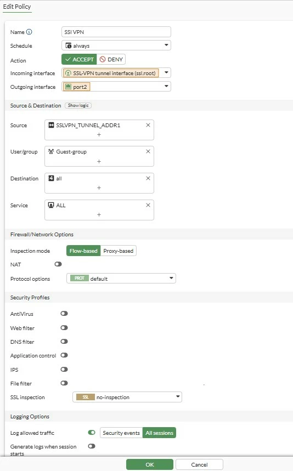
Task: Open the Schedule dropdown
Action: pos(116,46)
